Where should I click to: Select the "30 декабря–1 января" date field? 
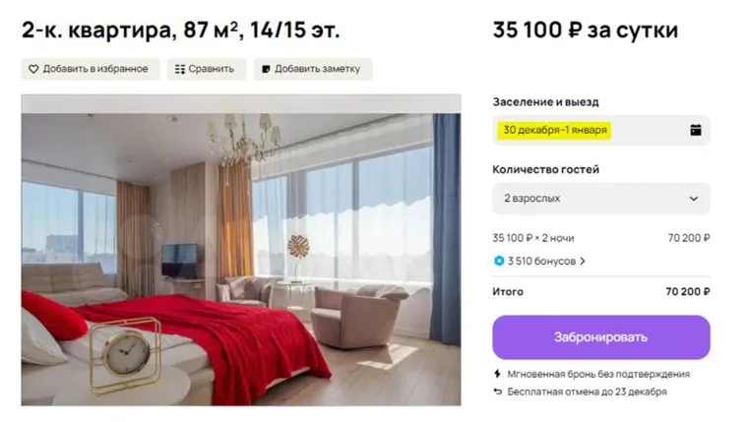556,130
